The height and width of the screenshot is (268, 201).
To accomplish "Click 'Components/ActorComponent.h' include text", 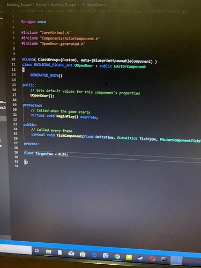I will point(70,38).
